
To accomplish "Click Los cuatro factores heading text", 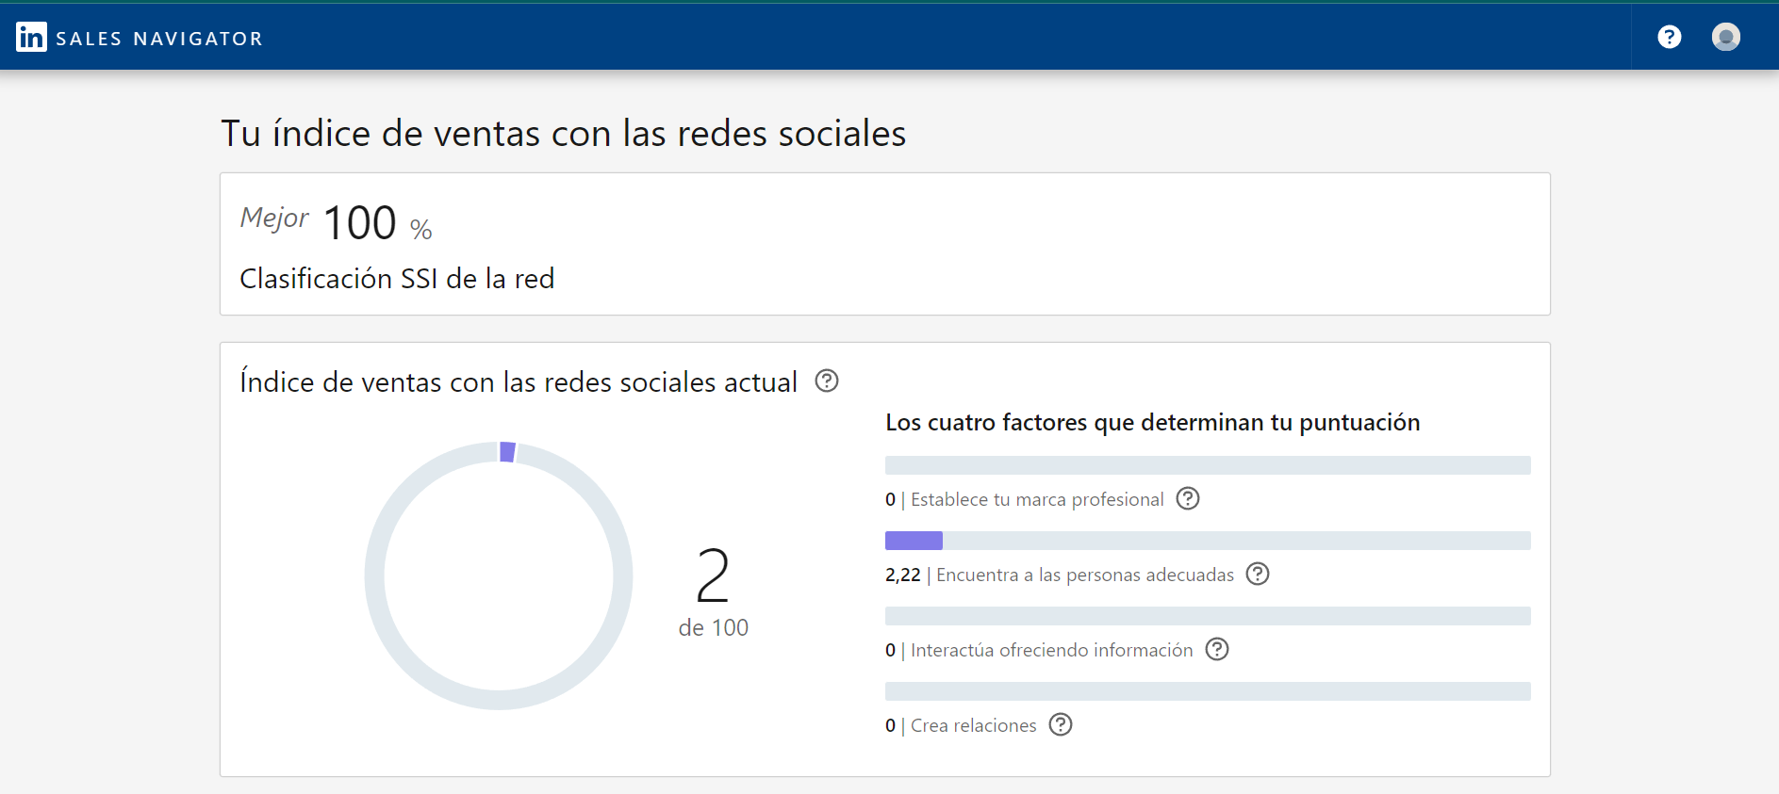I will pos(1152,423).
